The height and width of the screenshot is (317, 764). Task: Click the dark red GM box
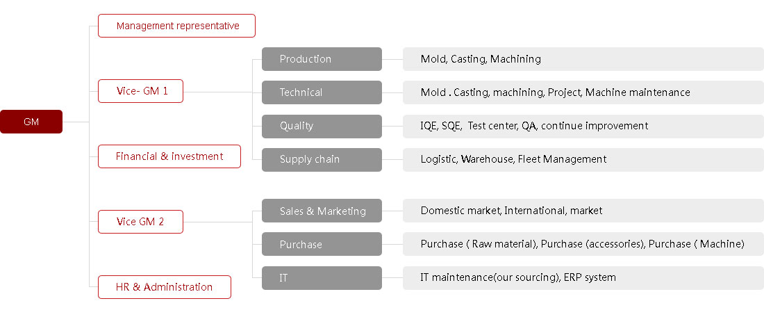tap(31, 122)
